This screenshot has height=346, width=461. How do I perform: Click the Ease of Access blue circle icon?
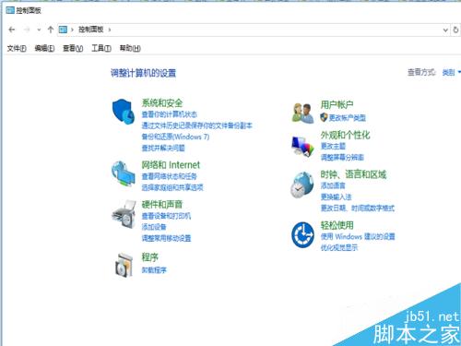point(302,235)
